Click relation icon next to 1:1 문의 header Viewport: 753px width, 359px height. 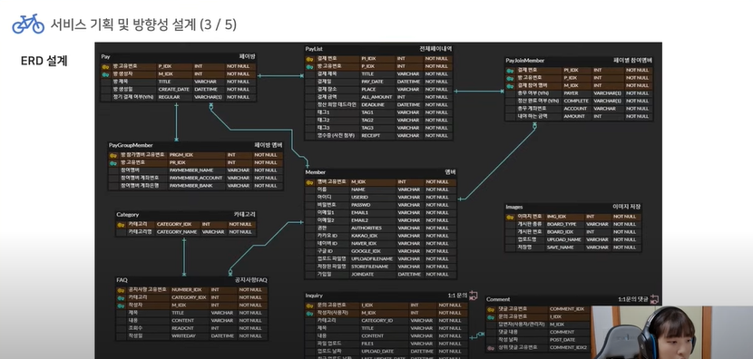[x=473, y=296]
